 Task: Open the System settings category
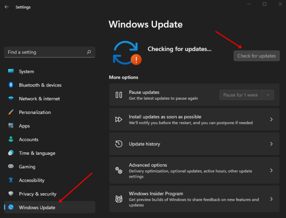tap(27, 71)
